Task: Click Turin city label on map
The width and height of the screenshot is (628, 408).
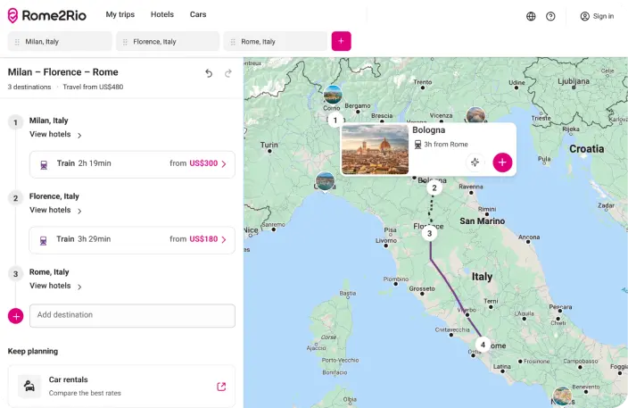Action: click(x=269, y=145)
